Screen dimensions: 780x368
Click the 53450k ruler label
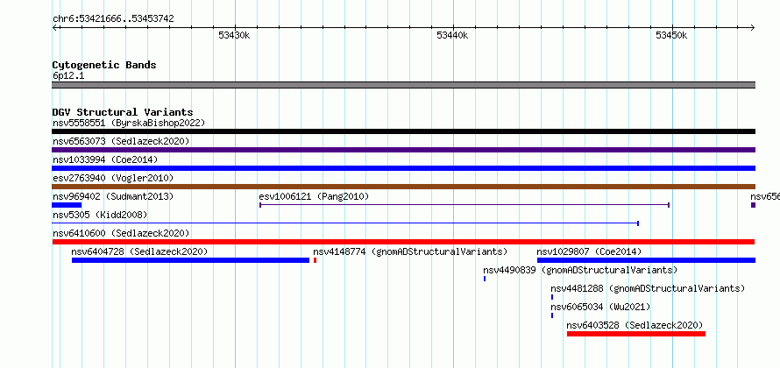[671, 35]
